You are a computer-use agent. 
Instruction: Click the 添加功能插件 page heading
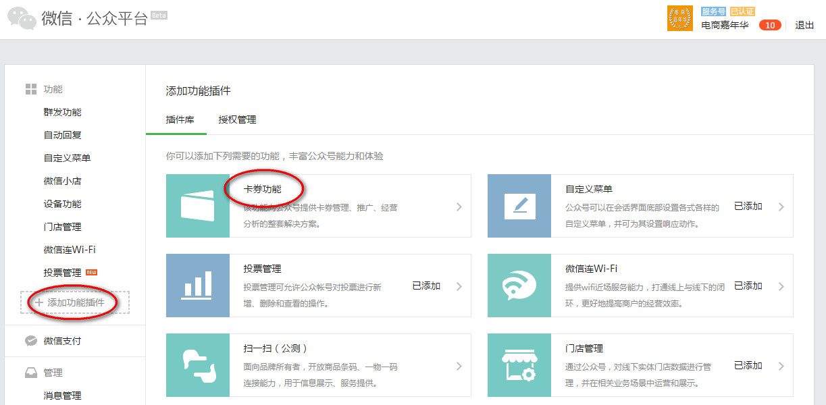coord(199,90)
